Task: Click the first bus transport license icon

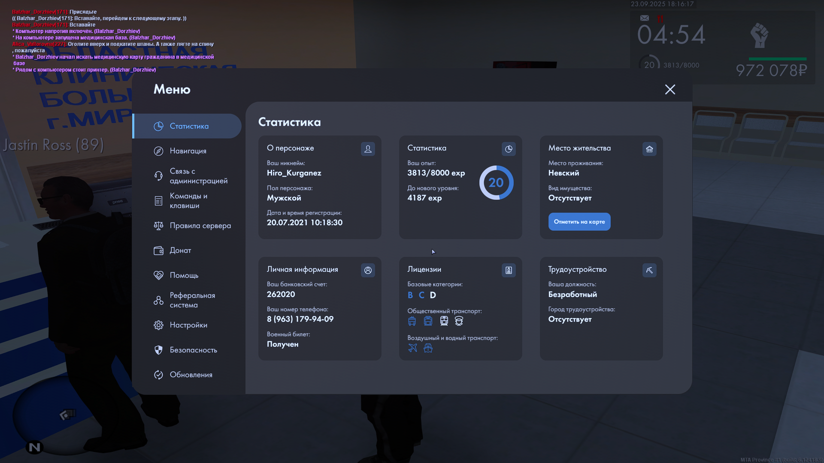Action: 412,321
